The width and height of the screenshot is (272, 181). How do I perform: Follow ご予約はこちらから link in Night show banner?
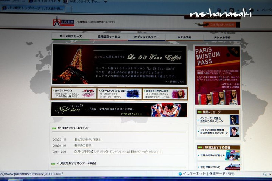[132, 114]
